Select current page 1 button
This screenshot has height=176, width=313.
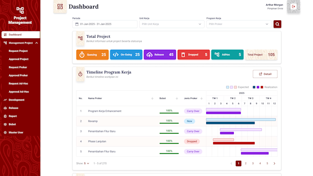coord(238,164)
